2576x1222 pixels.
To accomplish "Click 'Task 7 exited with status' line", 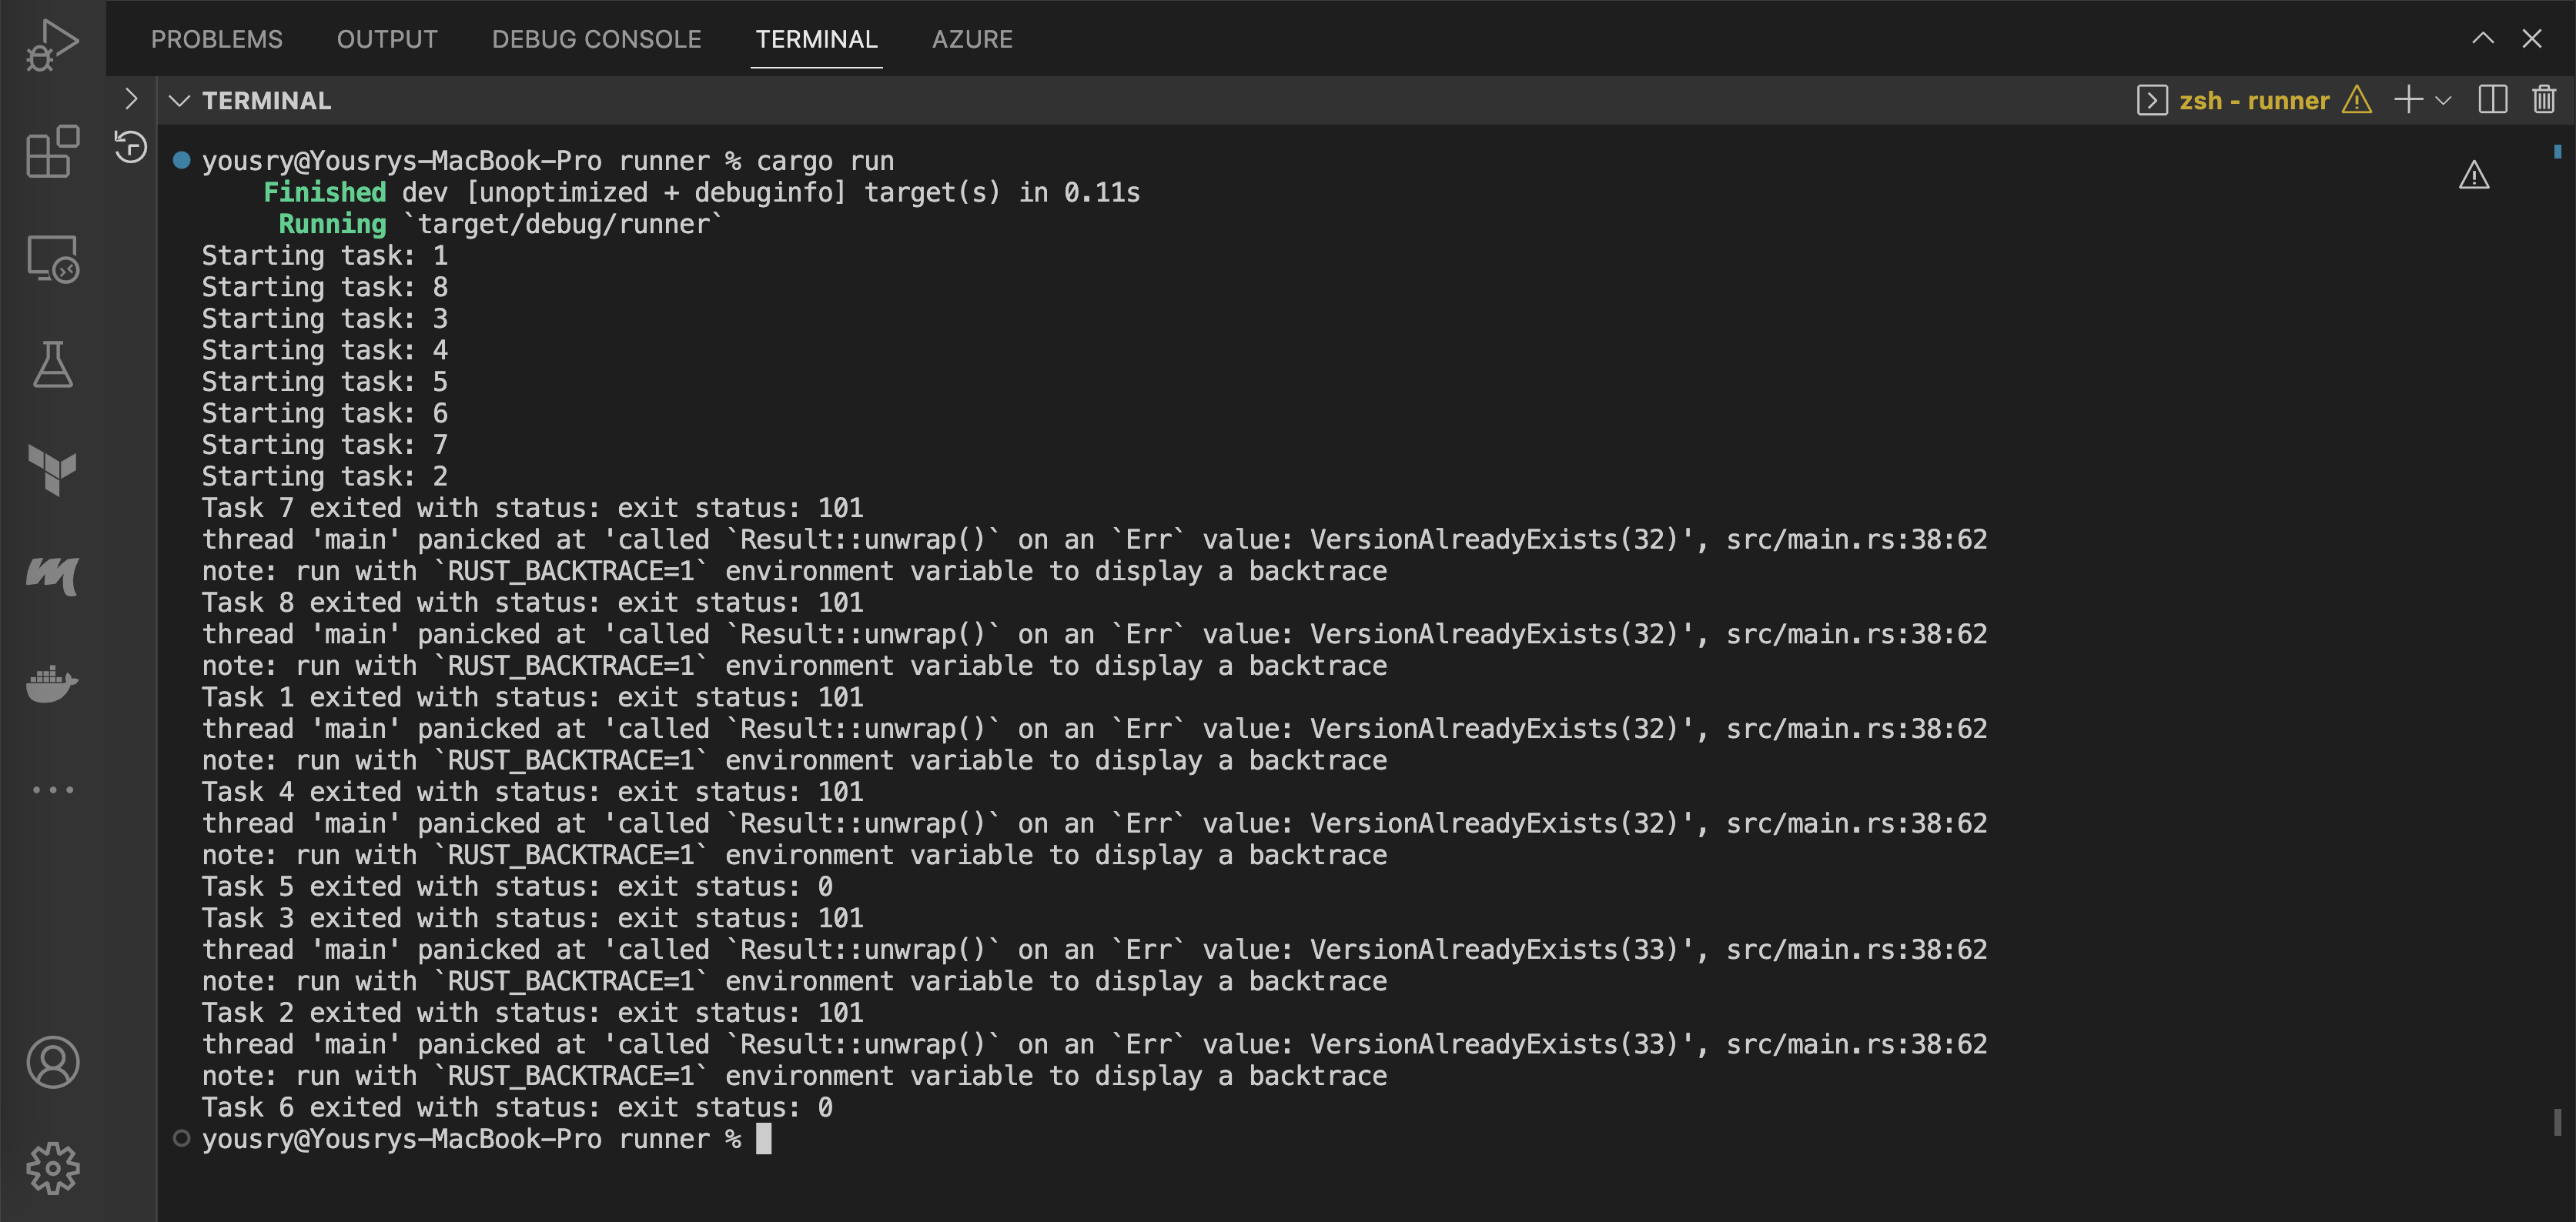I will click(532, 508).
